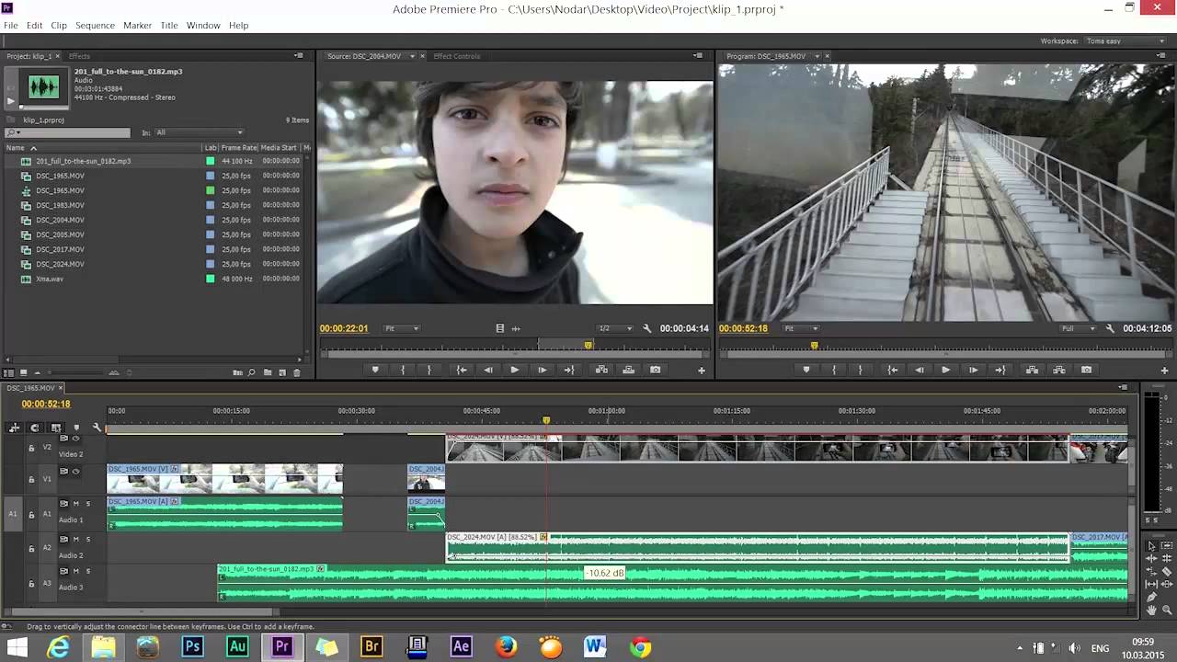Select the Zoom tool in the tools panel
Image resolution: width=1177 pixels, height=662 pixels.
click(1168, 610)
